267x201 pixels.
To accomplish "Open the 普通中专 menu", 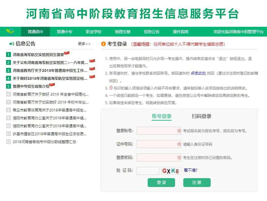I will [65, 32].
